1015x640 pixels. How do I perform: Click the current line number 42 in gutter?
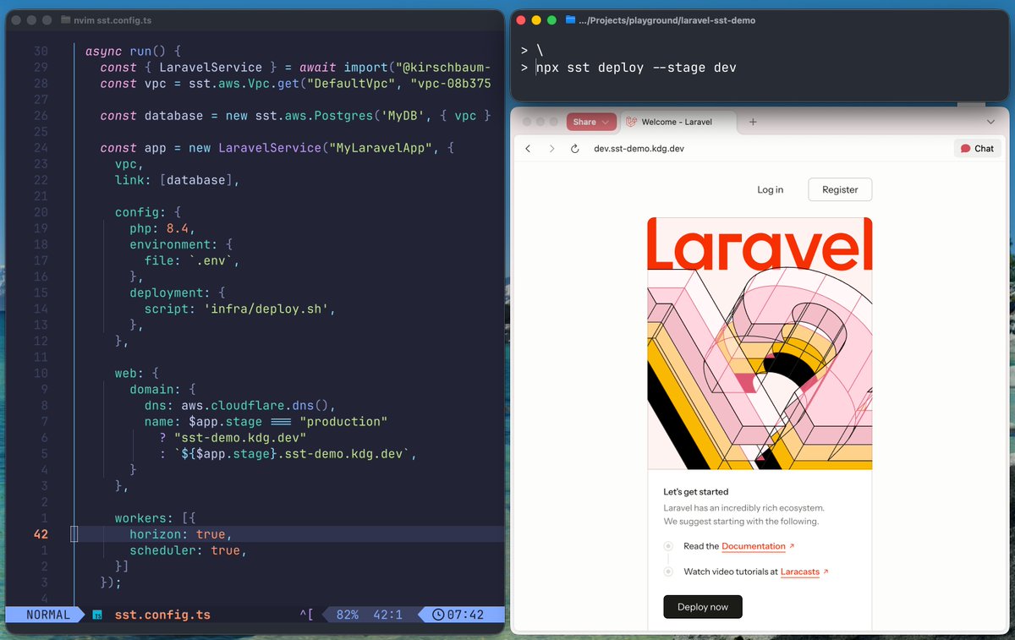click(41, 534)
